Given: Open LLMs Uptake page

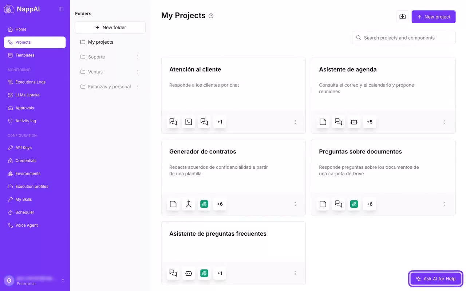Looking at the screenshot, I should click(35, 95).
